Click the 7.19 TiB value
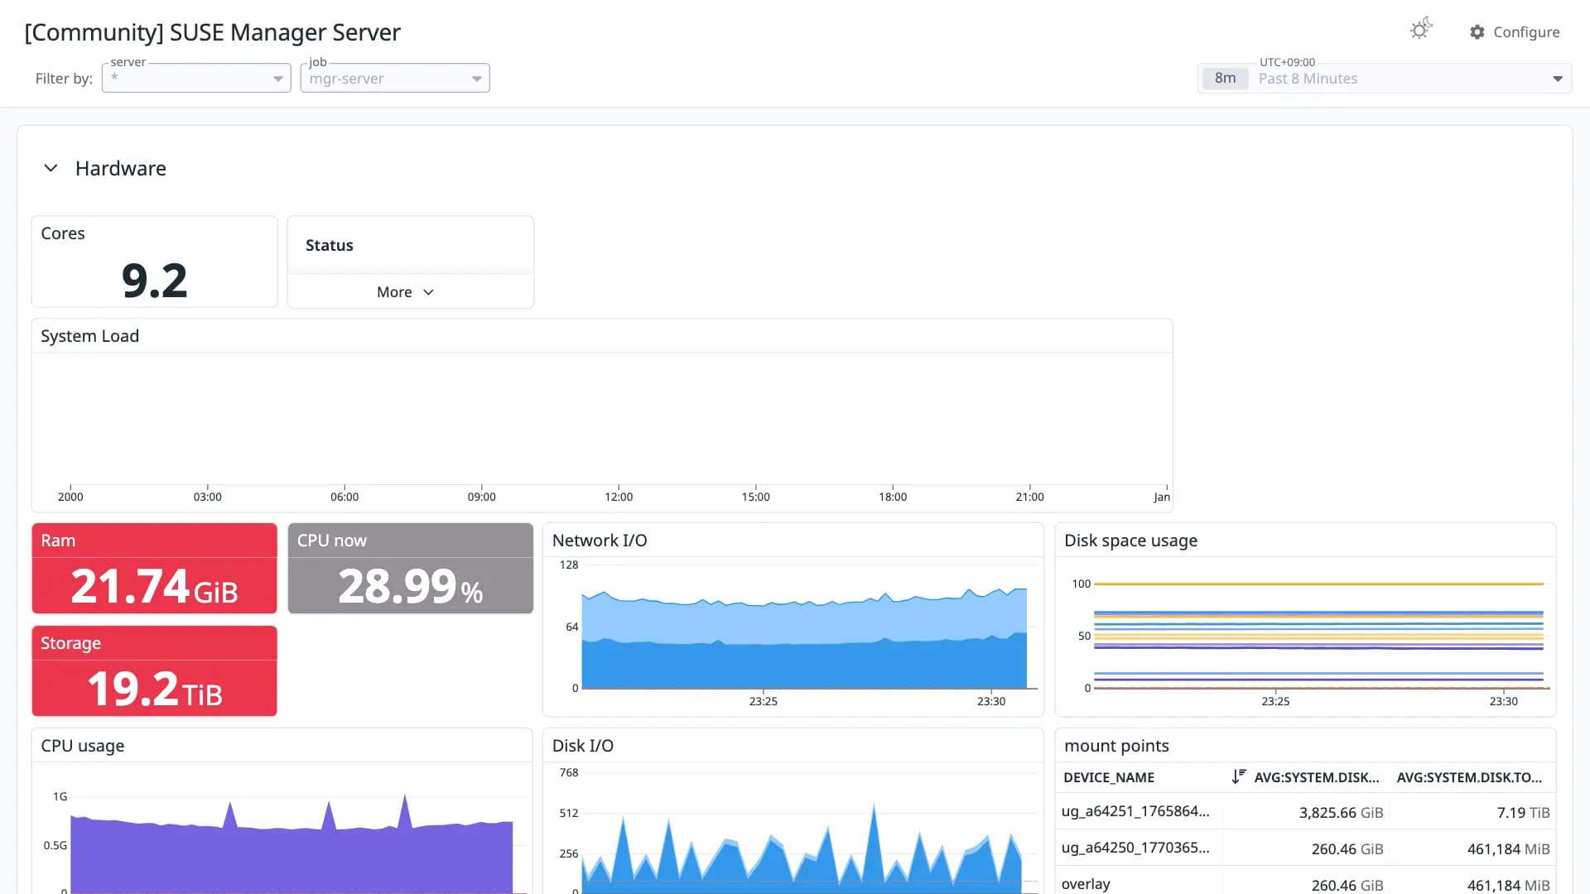 click(1523, 812)
